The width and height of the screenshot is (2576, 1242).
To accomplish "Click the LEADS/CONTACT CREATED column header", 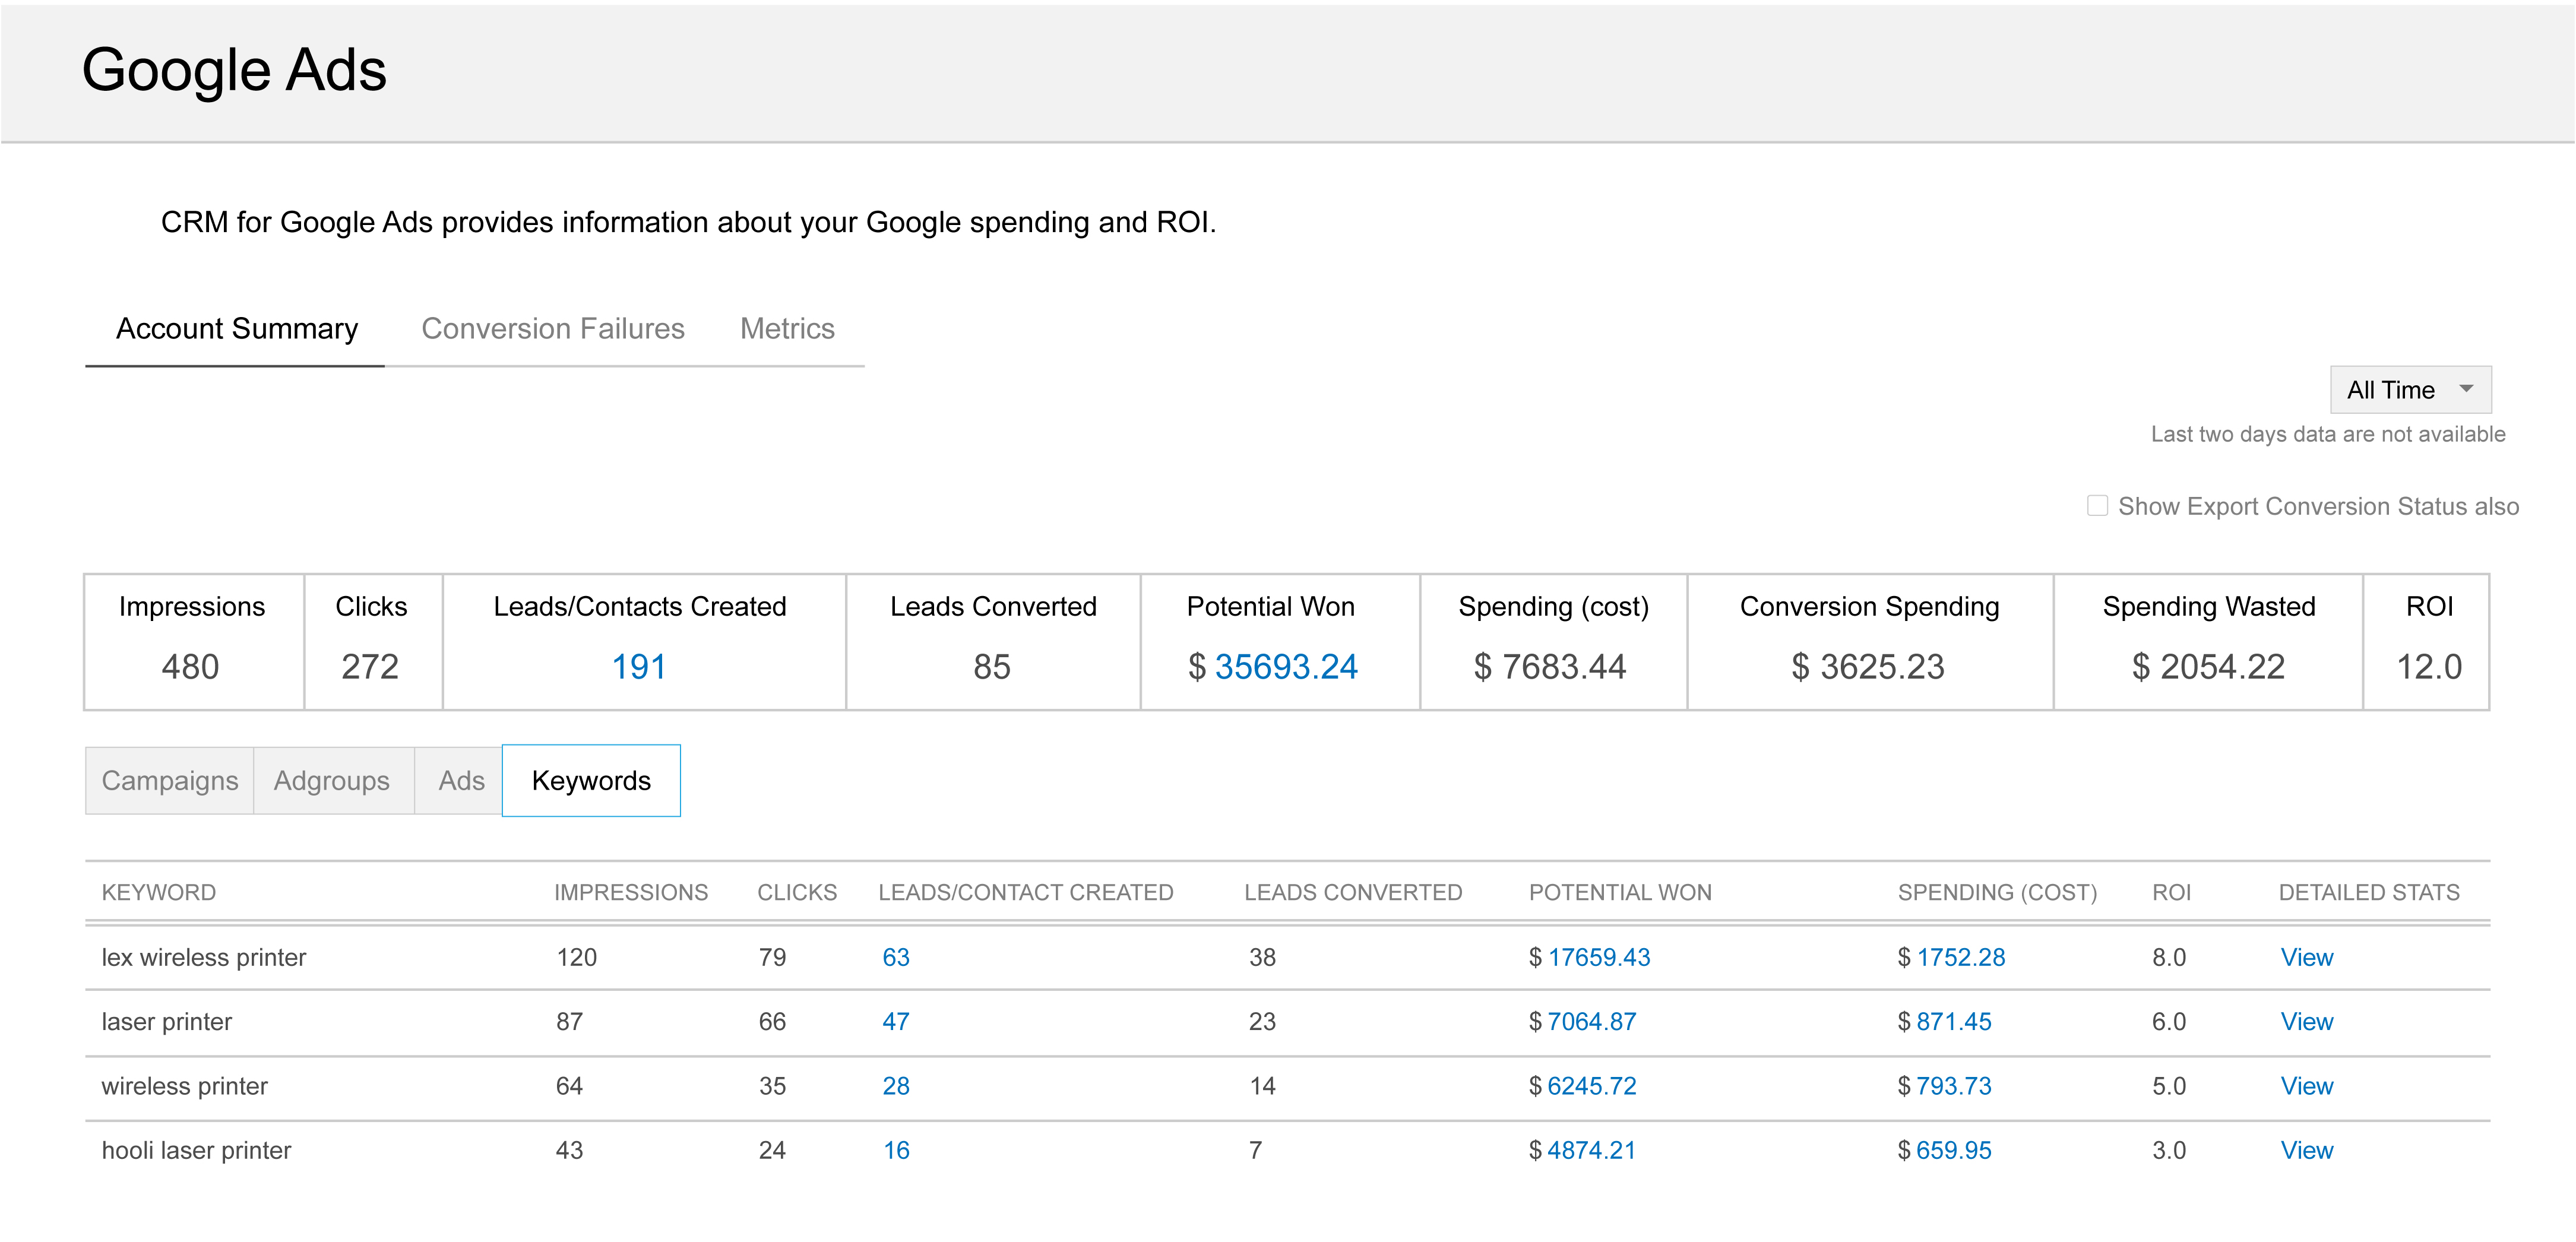I will click(x=1026, y=893).
